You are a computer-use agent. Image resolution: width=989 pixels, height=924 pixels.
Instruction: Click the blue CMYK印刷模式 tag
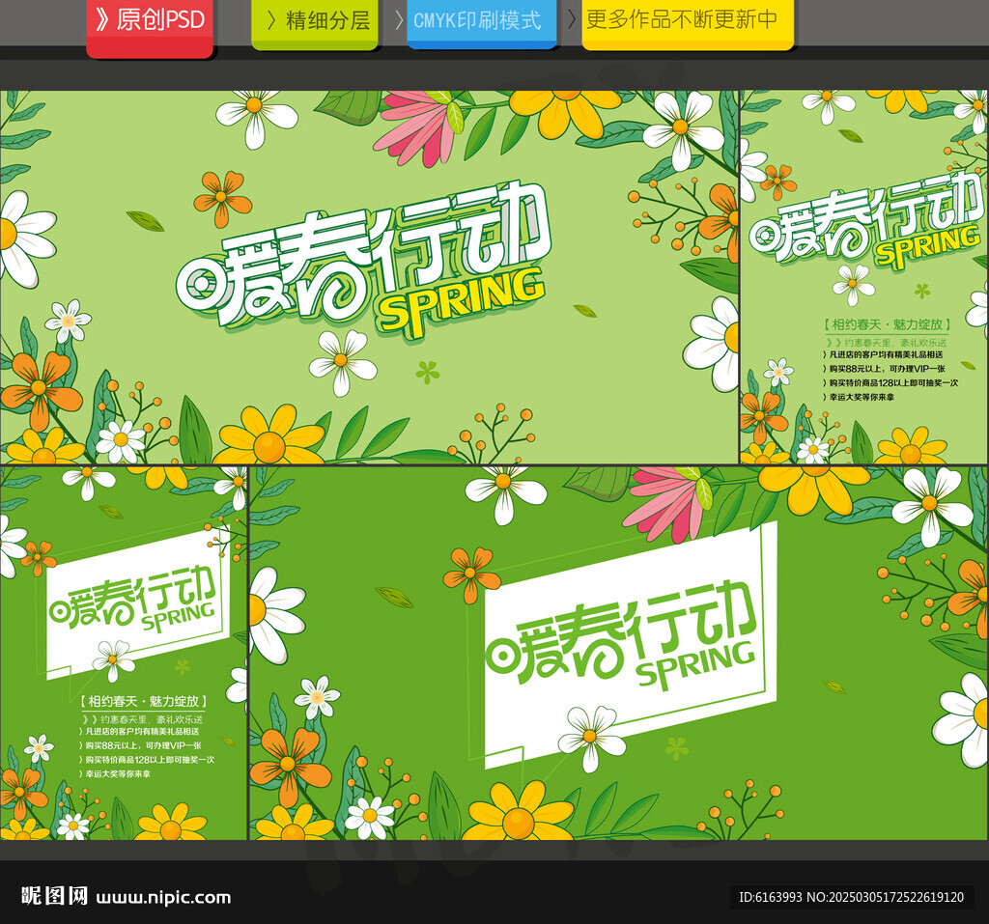click(482, 23)
